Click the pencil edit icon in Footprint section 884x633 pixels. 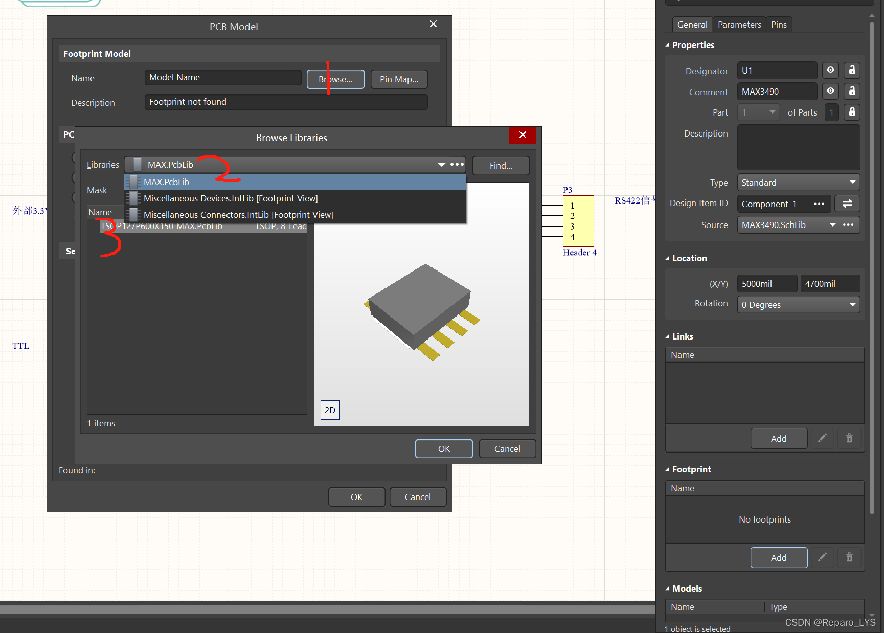[x=822, y=557]
